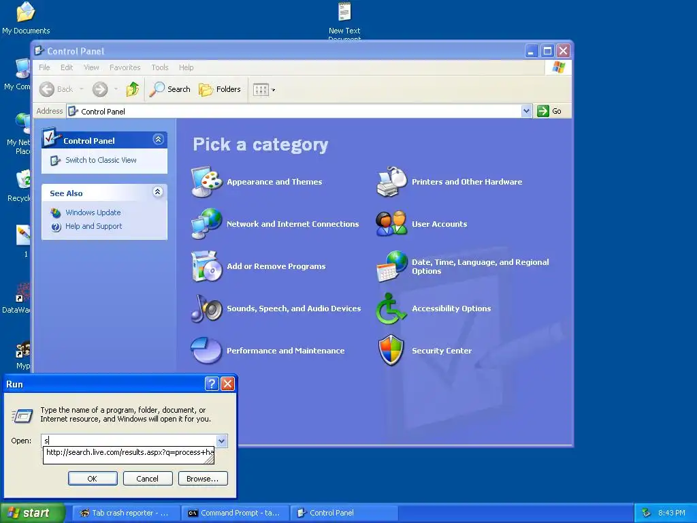Open the Edit menu

pyautogui.click(x=67, y=67)
